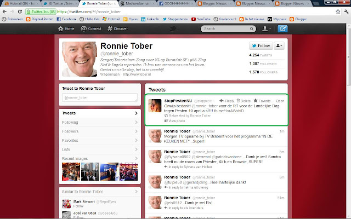
Task: Expand Recent images in the sidebar
Action: click(100, 158)
